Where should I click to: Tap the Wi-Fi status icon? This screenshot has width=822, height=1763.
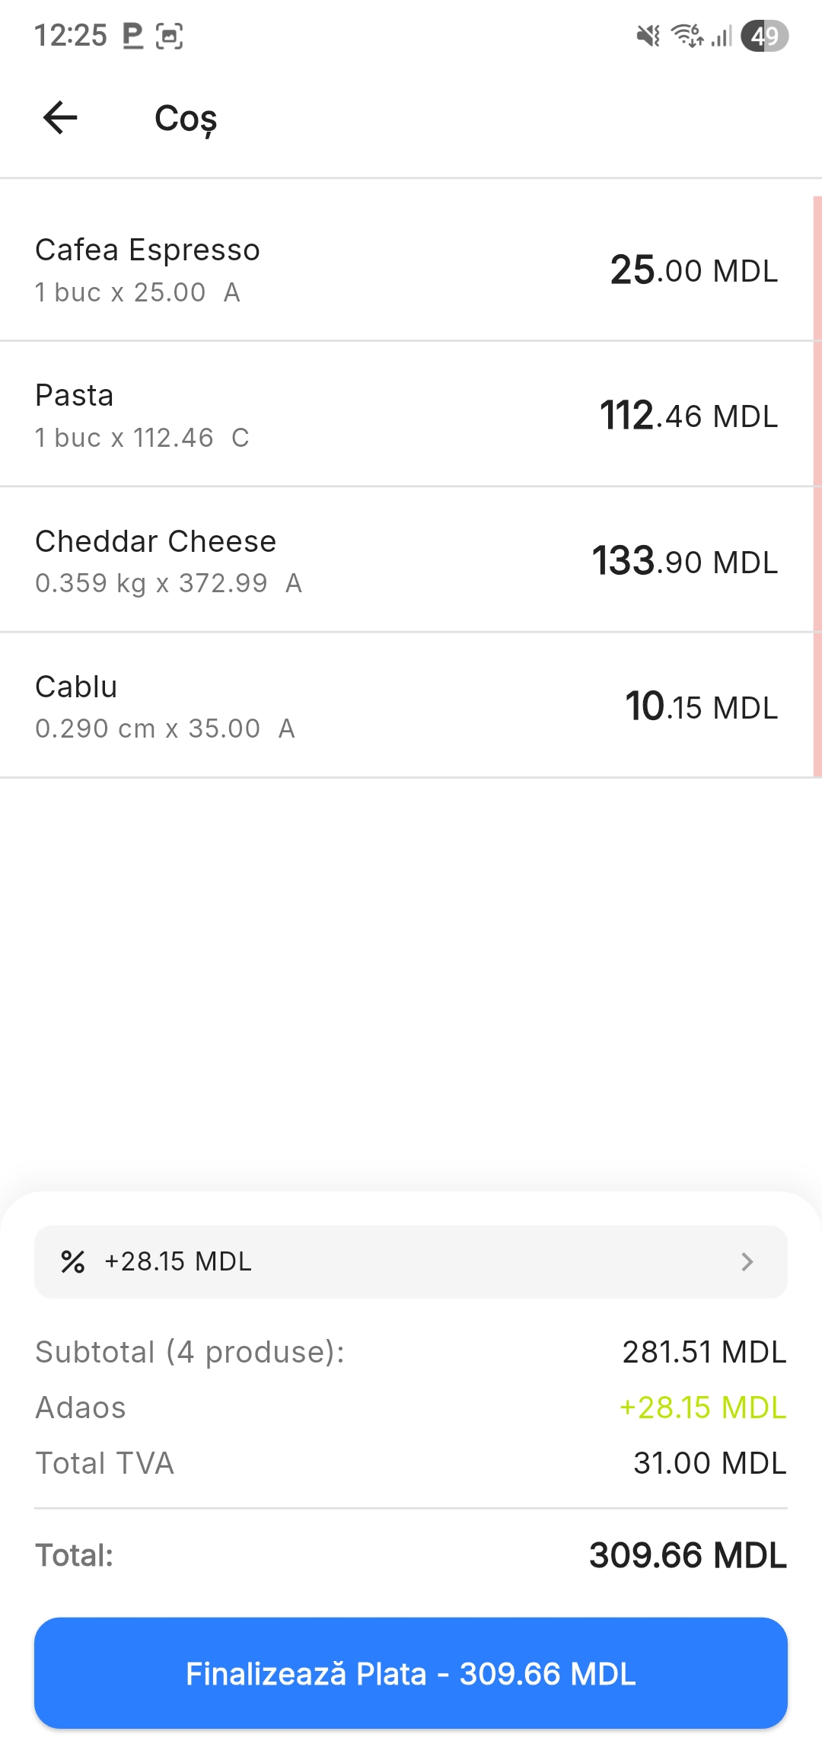(x=687, y=36)
